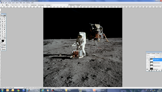162x92 pixels.
Task: Select the Brush tool
Action: [x=5, y=24]
